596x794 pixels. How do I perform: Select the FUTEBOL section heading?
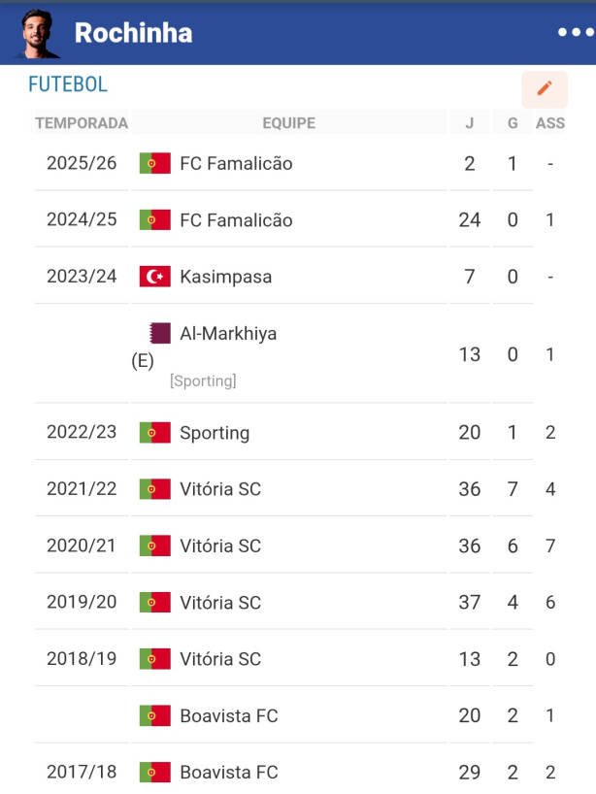coord(68,84)
